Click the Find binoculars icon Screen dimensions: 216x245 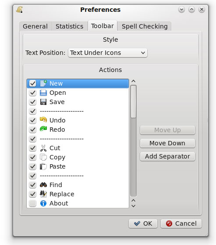[x=43, y=185]
